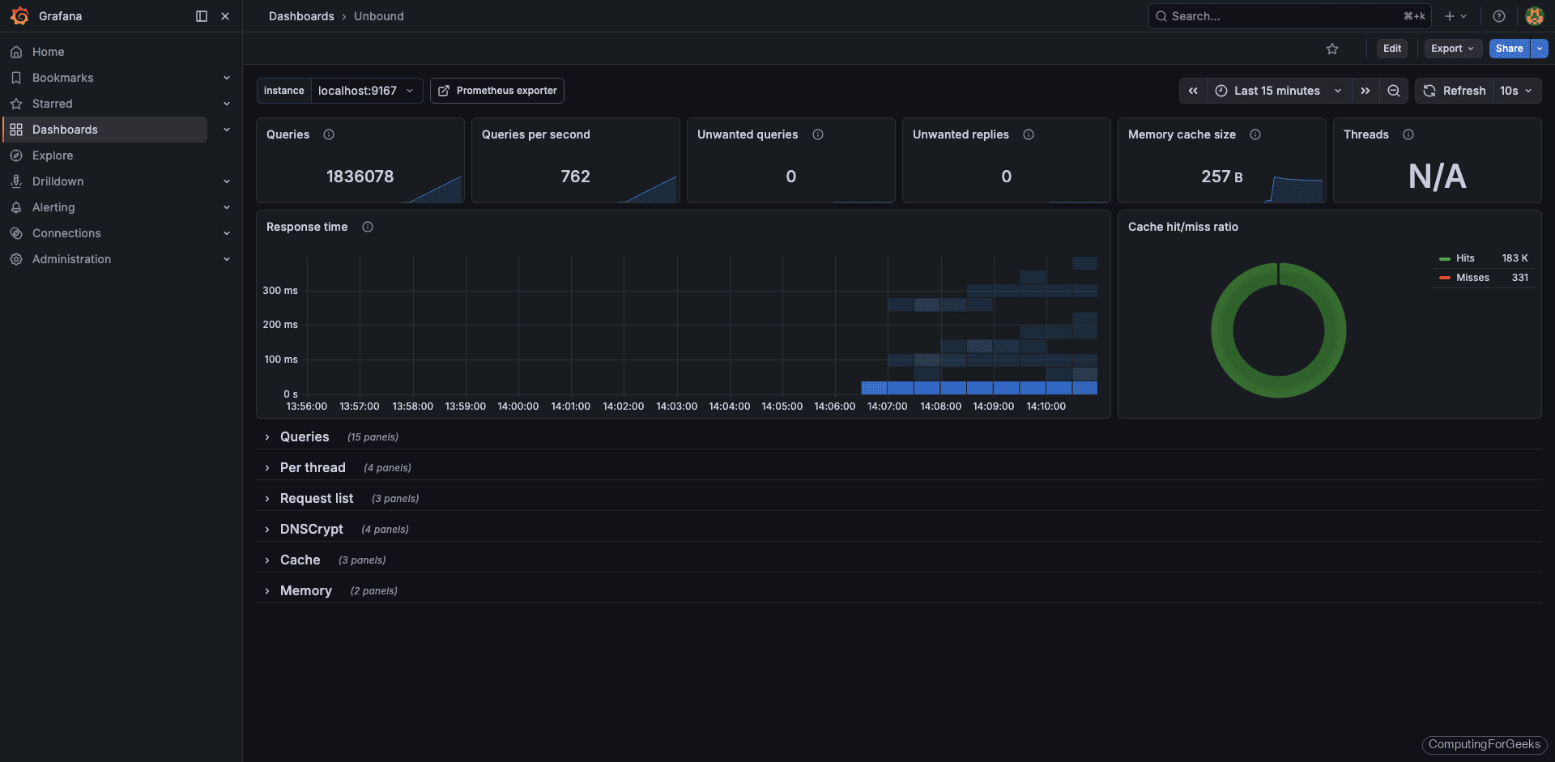Change the 10s auto-refresh interval
Viewport: 1555px width, 762px height.
(x=1516, y=91)
